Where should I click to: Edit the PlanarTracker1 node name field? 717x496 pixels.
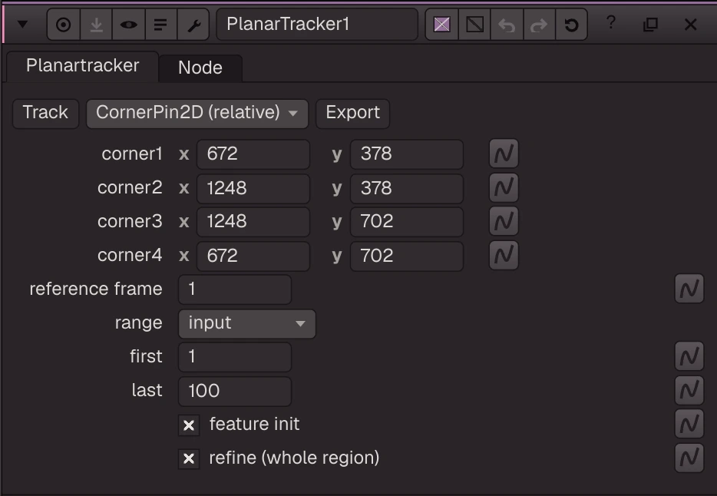click(x=317, y=25)
